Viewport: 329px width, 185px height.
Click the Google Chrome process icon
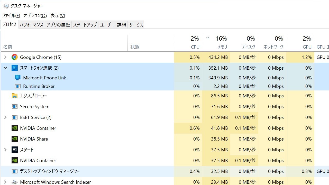coord(15,57)
